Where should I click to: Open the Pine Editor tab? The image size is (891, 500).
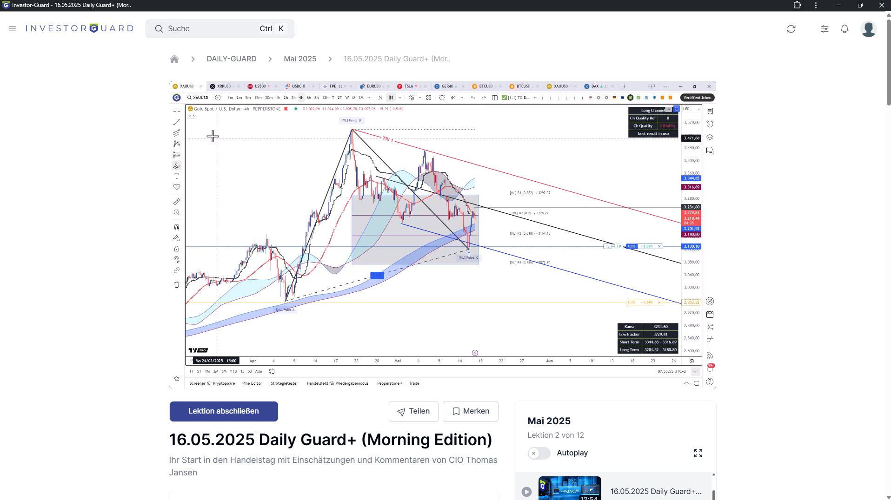coord(252,384)
